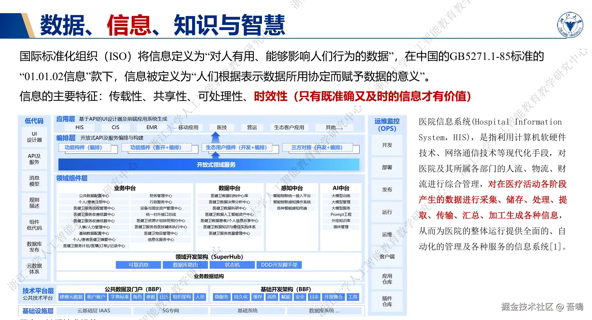Image resolution: width=592 pixels, height=320 pixels.
Task: Click the 字典标准 block
Action: pyautogui.click(x=119, y=297)
